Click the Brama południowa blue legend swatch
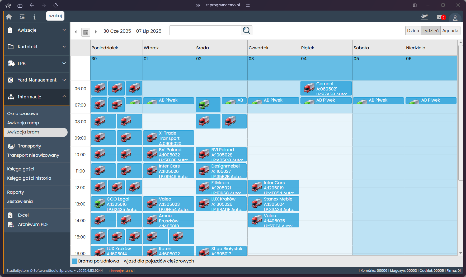 pos(75,261)
